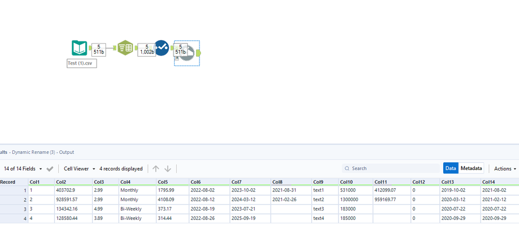Switch to Metadata view
Image resolution: width=519 pixels, height=248 pixels.
pyautogui.click(x=471, y=168)
